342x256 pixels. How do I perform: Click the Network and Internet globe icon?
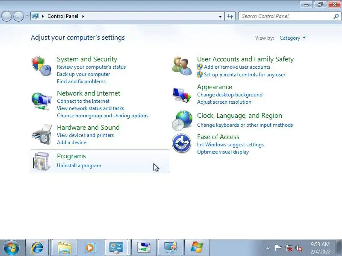pos(41,102)
